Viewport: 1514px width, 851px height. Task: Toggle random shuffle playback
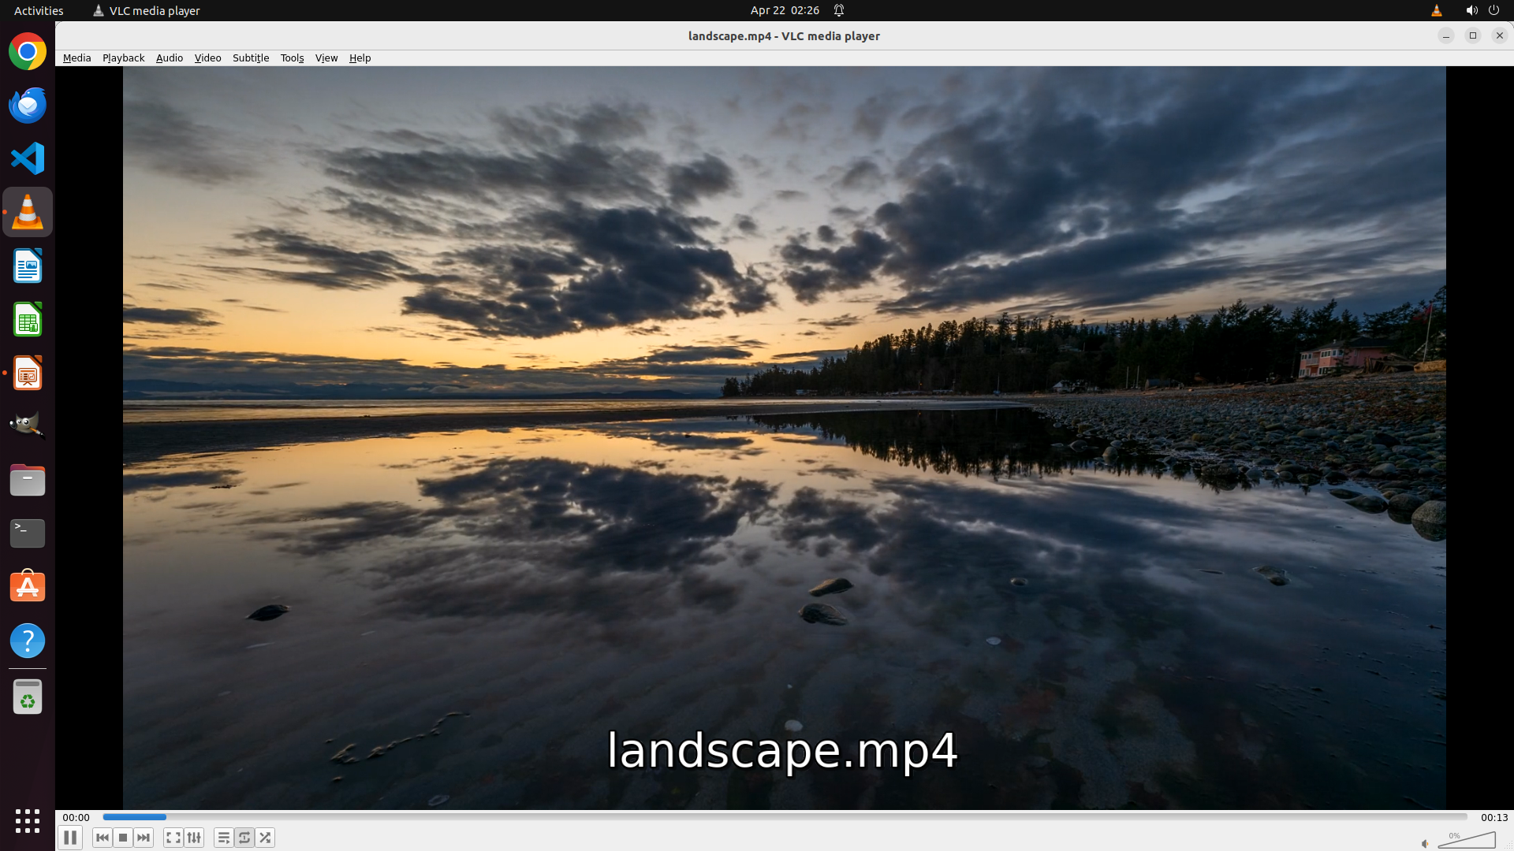click(265, 838)
